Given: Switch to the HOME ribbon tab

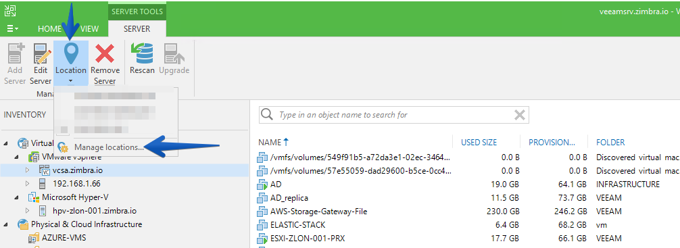Looking at the screenshot, I should coord(49,29).
